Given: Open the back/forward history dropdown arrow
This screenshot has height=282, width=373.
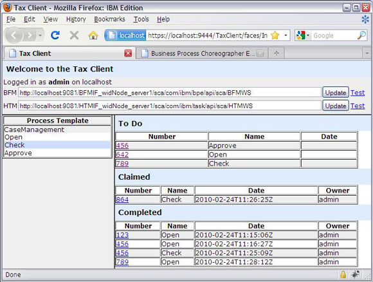Looking at the screenshot, I should pos(41,35).
